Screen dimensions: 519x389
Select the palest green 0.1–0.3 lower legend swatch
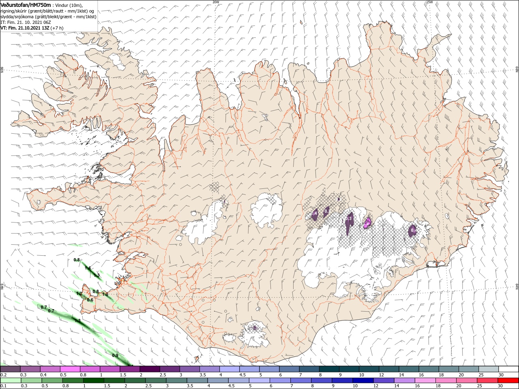[x=11, y=380]
